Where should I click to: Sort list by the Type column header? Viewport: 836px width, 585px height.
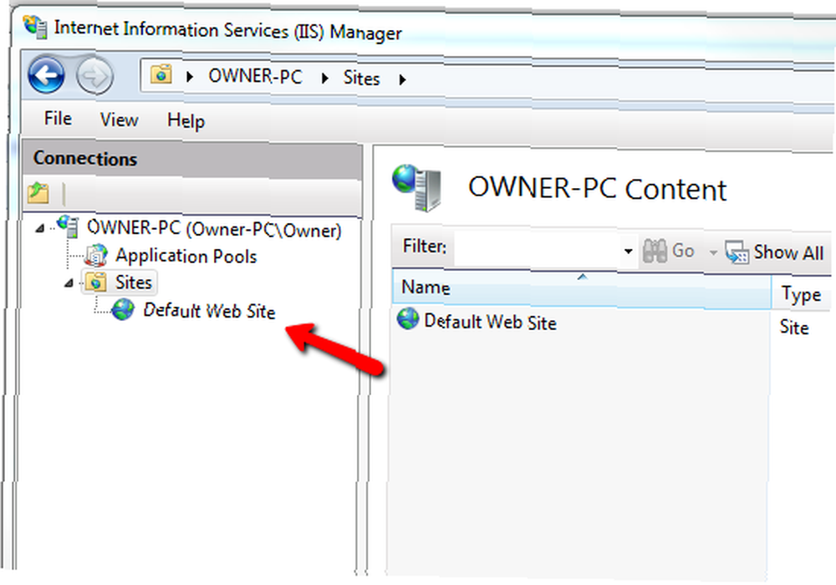801,294
